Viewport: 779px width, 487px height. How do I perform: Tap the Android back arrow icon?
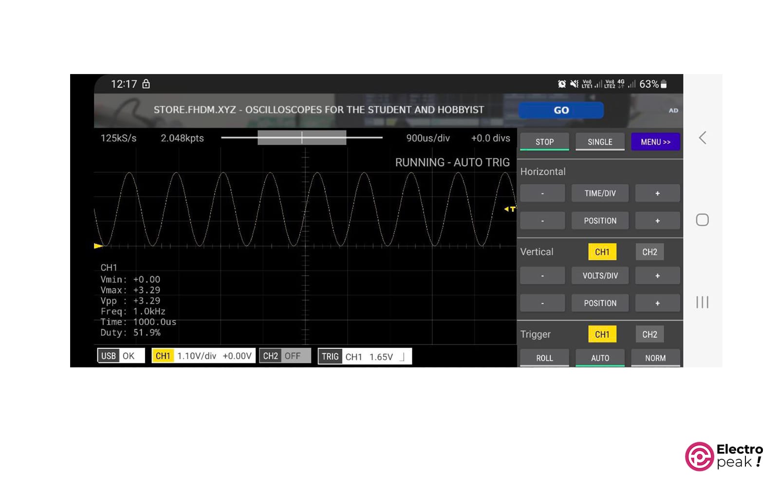[x=702, y=138]
